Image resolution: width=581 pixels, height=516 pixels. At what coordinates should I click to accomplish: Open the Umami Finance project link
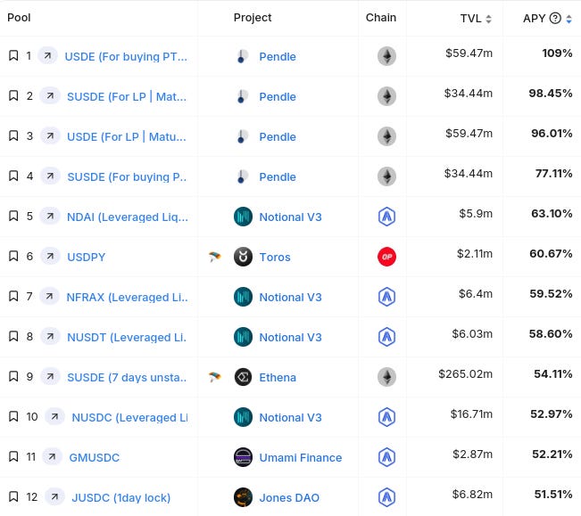click(301, 457)
